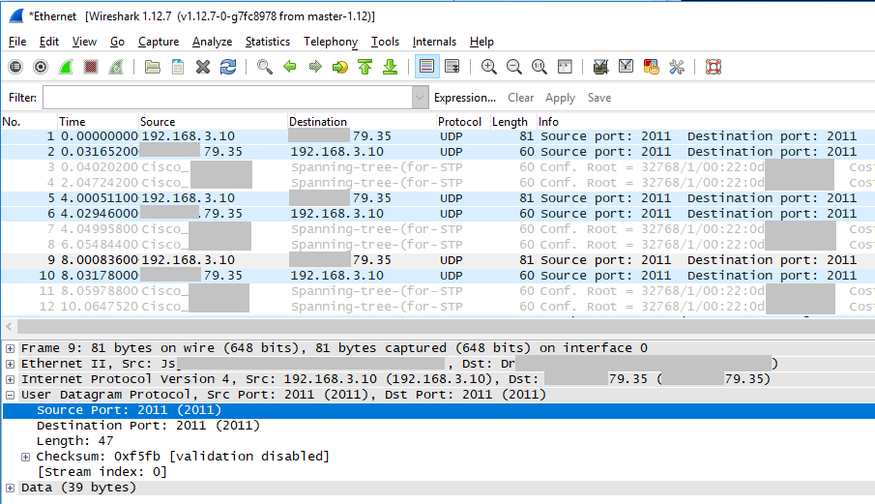Collapse the User Datagram Protocol tree

tap(10, 395)
